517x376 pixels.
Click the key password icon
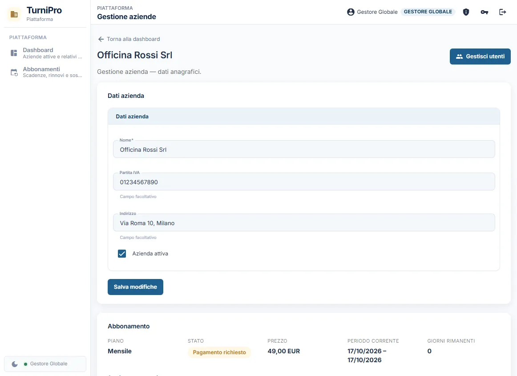pyautogui.click(x=485, y=12)
